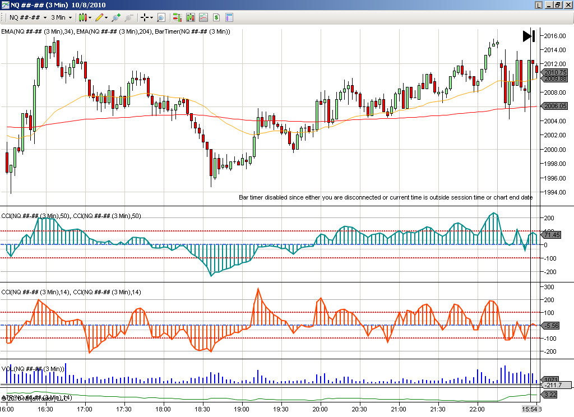Select the crosshair cursor tool

coord(145,17)
